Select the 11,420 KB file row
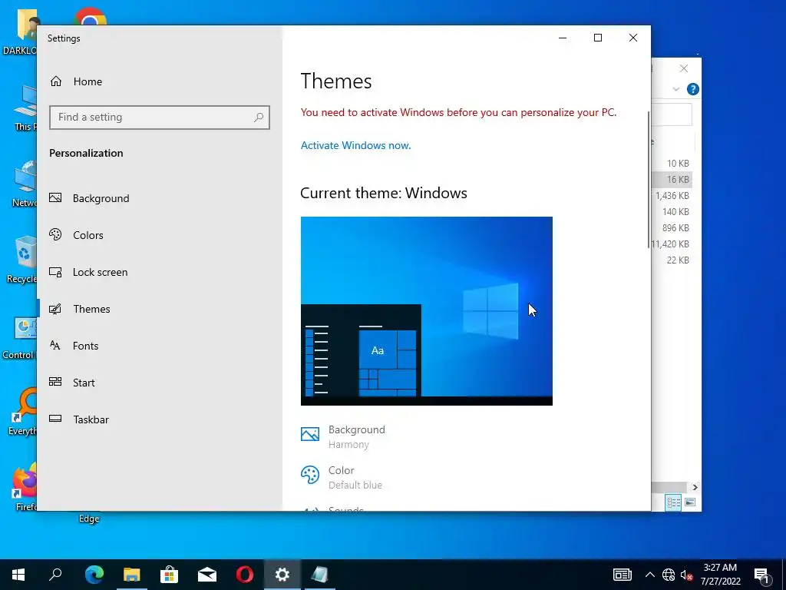 tap(672, 244)
